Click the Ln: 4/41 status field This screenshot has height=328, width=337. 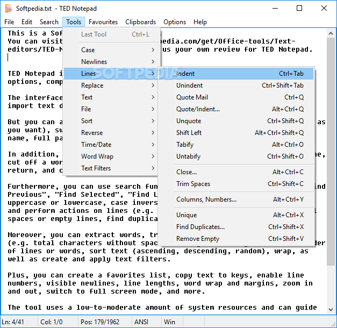19,322
